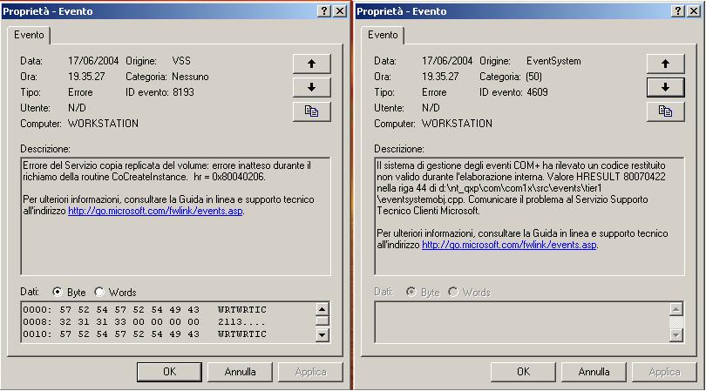Click Origine value EventSystem
The height and width of the screenshot is (391, 706).
point(553,61)
